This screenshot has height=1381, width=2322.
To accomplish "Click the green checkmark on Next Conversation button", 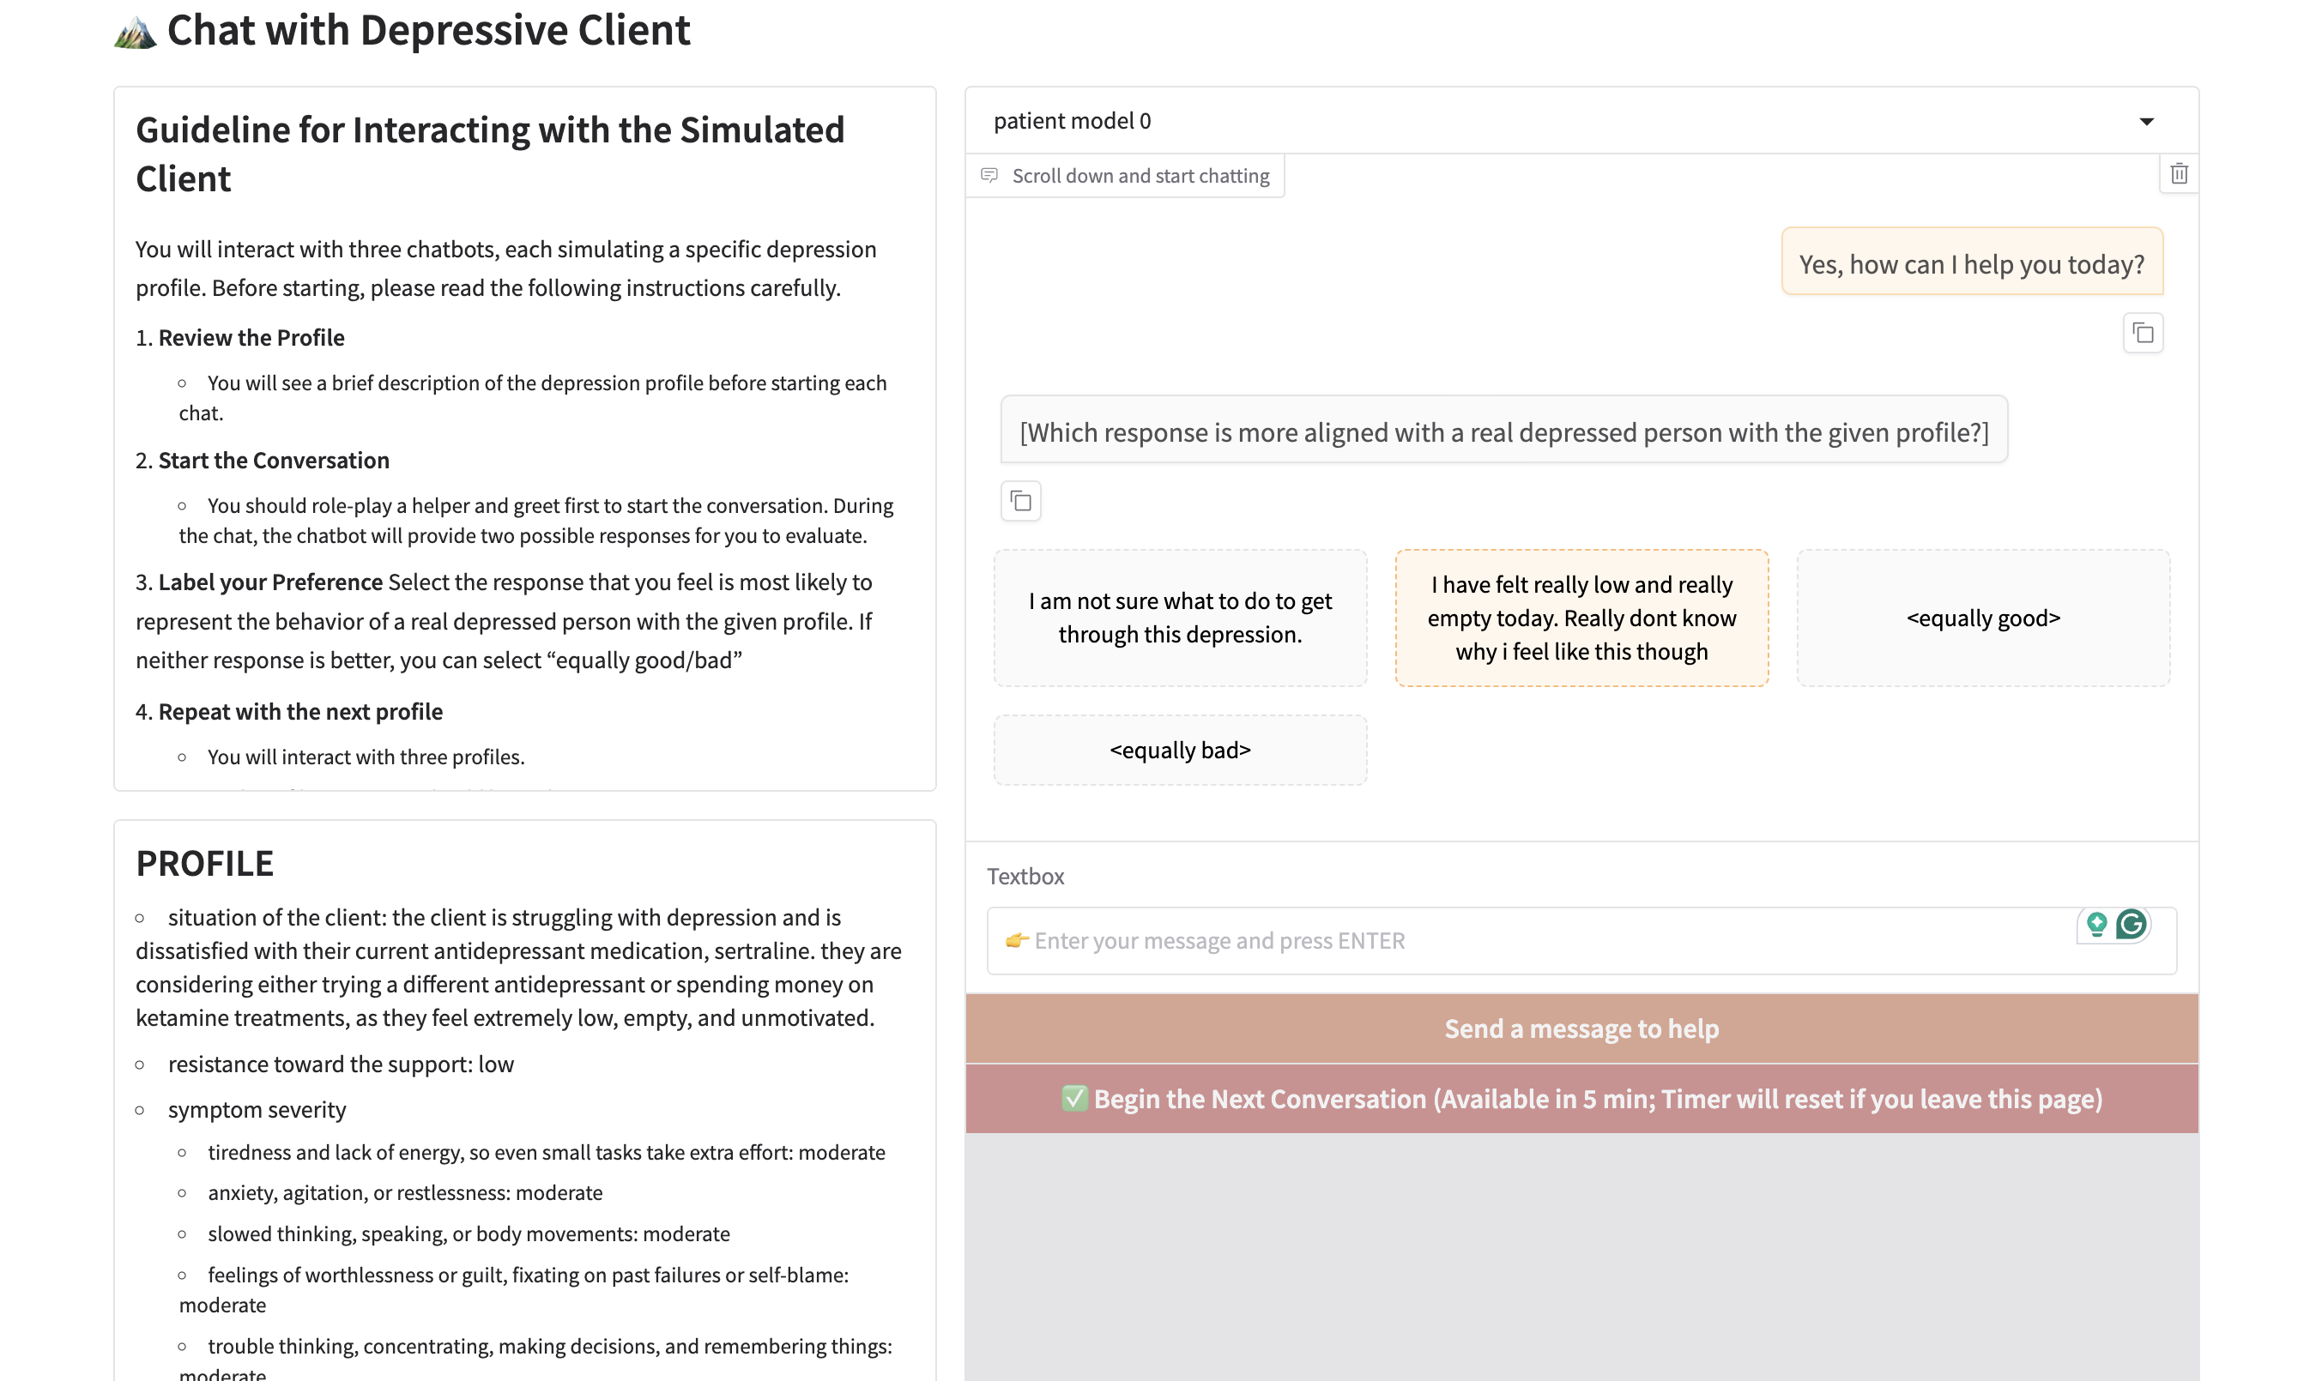I will [1074, 1099].
